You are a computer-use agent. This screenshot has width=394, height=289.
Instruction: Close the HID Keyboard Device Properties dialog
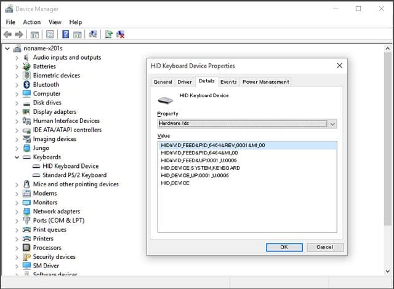coord(339,65)
